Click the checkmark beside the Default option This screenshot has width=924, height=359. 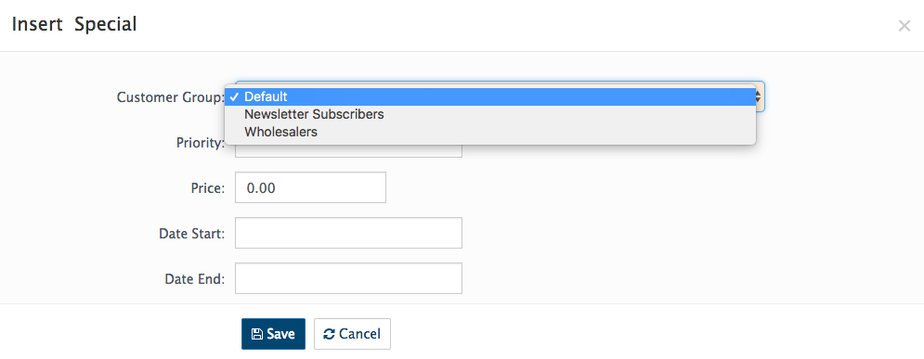coord(235,96)
